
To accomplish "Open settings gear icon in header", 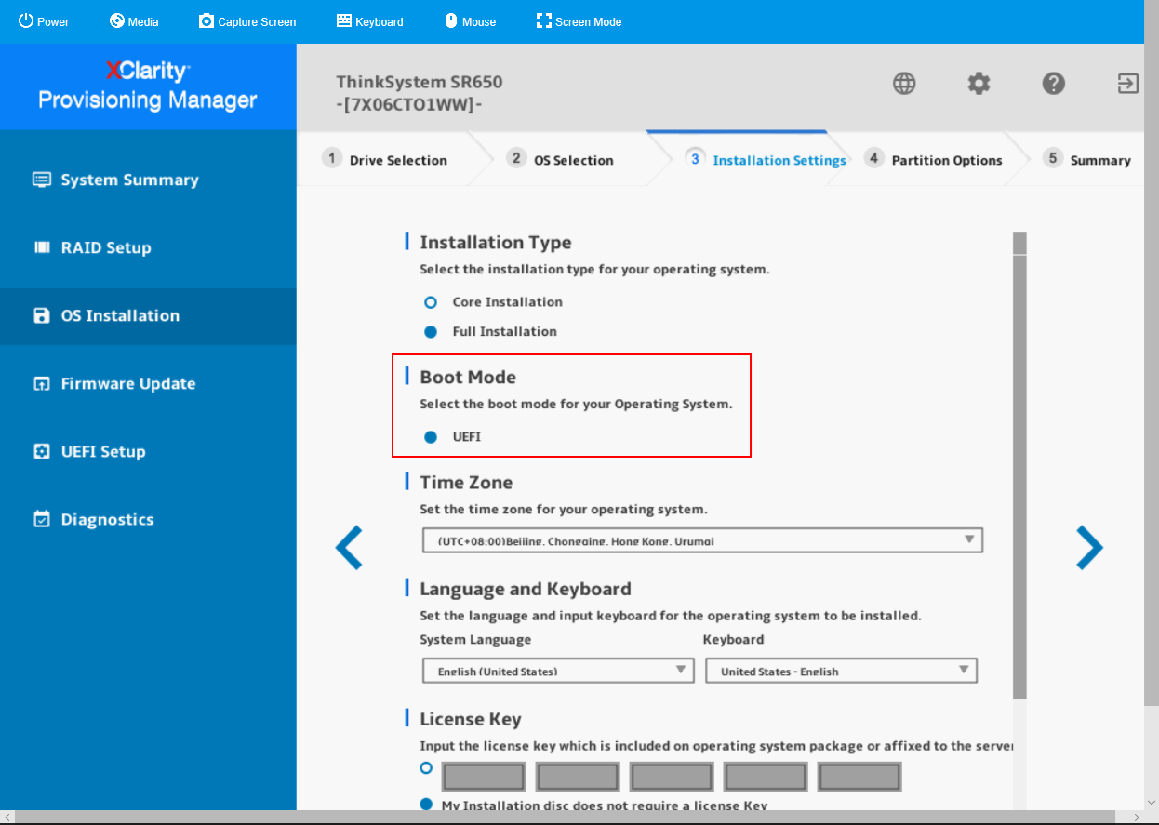I will 979,84.
